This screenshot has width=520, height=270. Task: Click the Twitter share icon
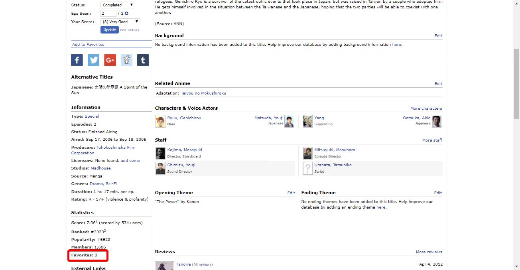point(93,60)
